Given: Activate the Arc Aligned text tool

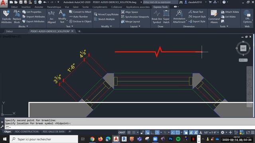Looking at the screenshot, I should pos(51,17).
